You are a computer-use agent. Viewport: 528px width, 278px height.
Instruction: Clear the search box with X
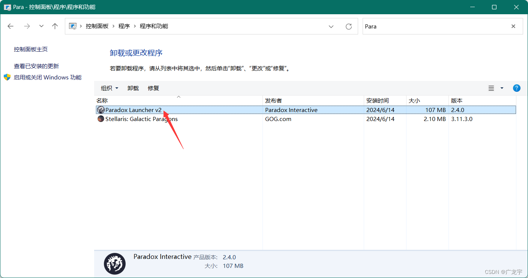tap(513, 26)
